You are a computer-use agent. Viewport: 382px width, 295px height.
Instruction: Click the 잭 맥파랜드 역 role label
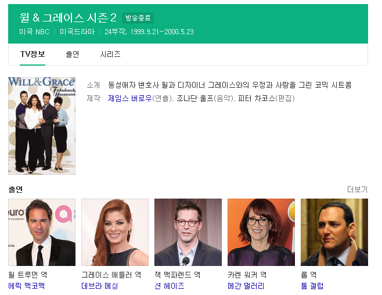click(x=178, y=275)
